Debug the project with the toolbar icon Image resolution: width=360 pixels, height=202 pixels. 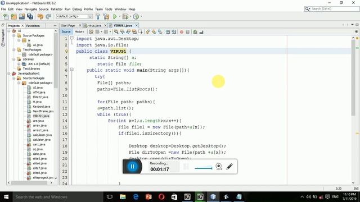point(125,16)
